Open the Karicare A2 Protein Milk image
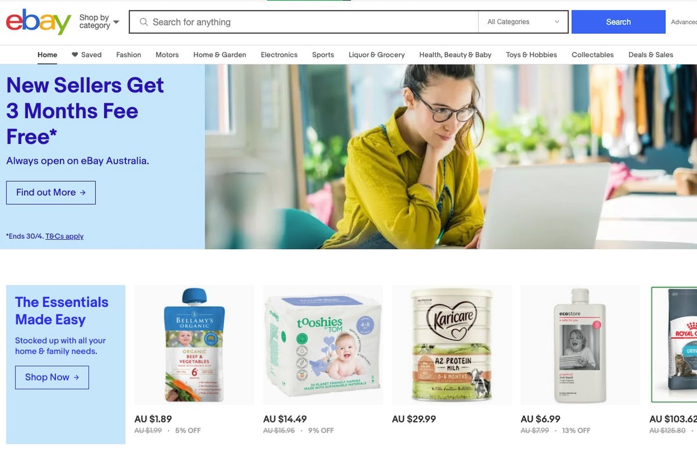 pos(452,345)
